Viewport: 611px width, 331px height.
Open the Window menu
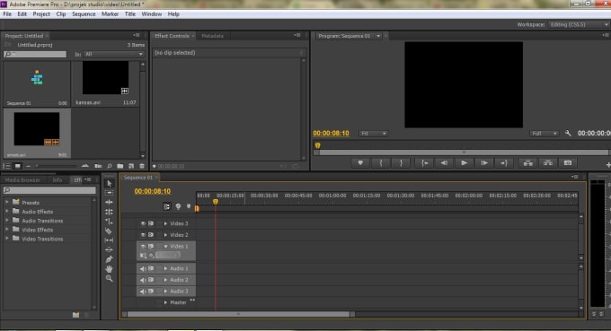pos(151,14)
